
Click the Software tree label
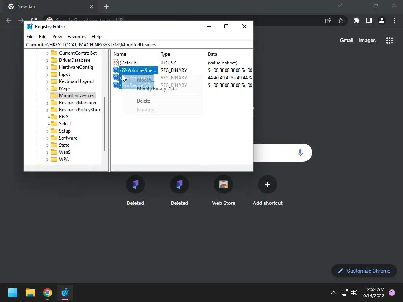point(68,138)
